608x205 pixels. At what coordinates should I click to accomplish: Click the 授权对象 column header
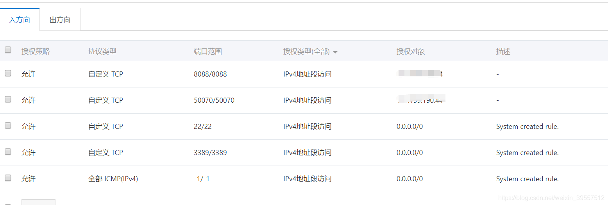point(411,52)
